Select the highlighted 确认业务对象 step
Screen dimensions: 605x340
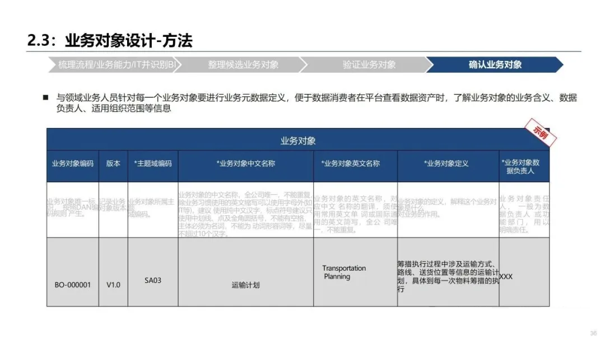[495, 64]
